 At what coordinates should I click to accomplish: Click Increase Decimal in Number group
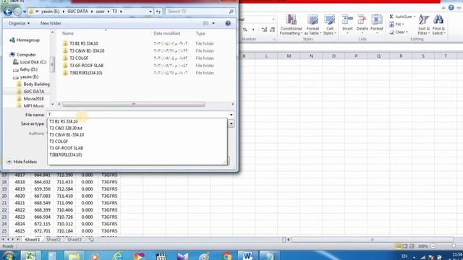(x=264, y=30)
